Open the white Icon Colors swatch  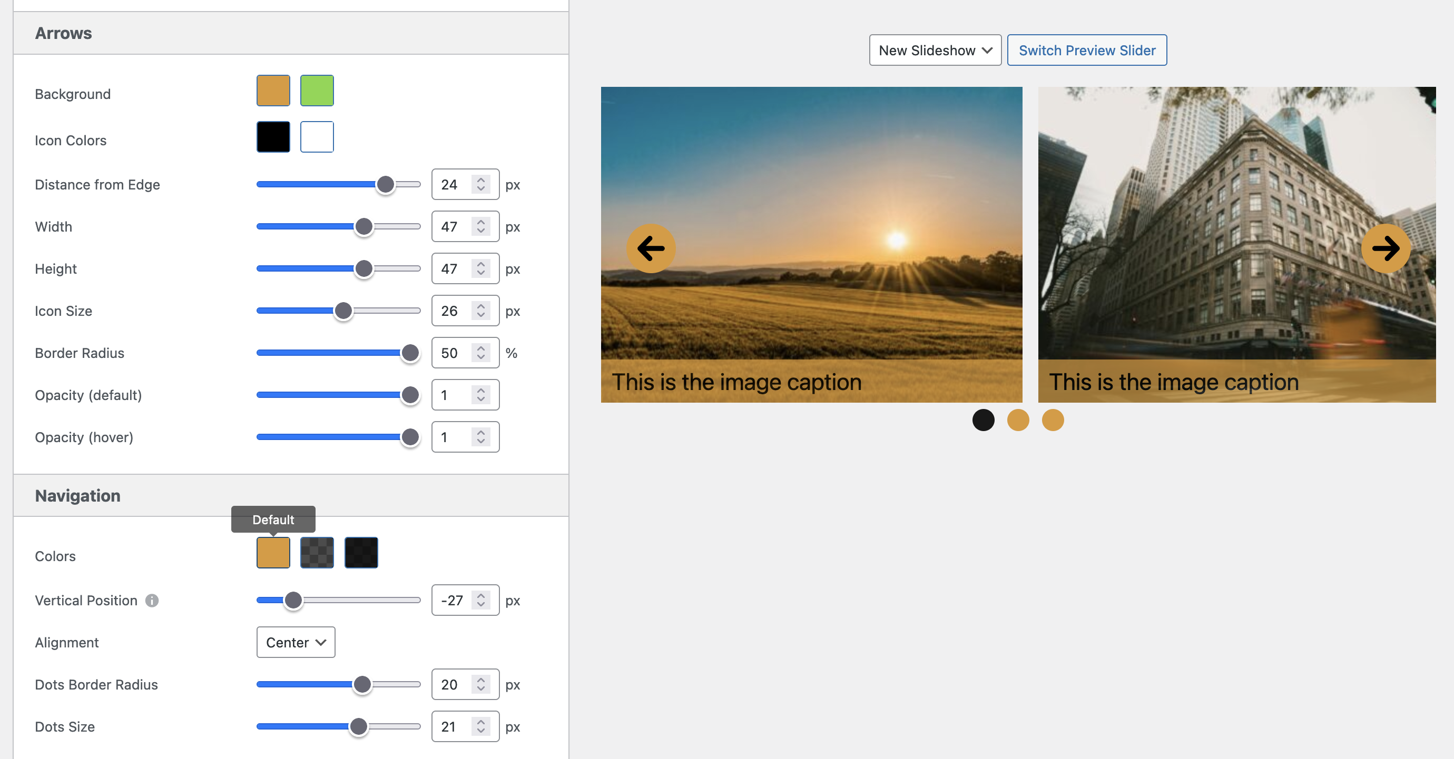pyautogui.click(x=317, y=137)
